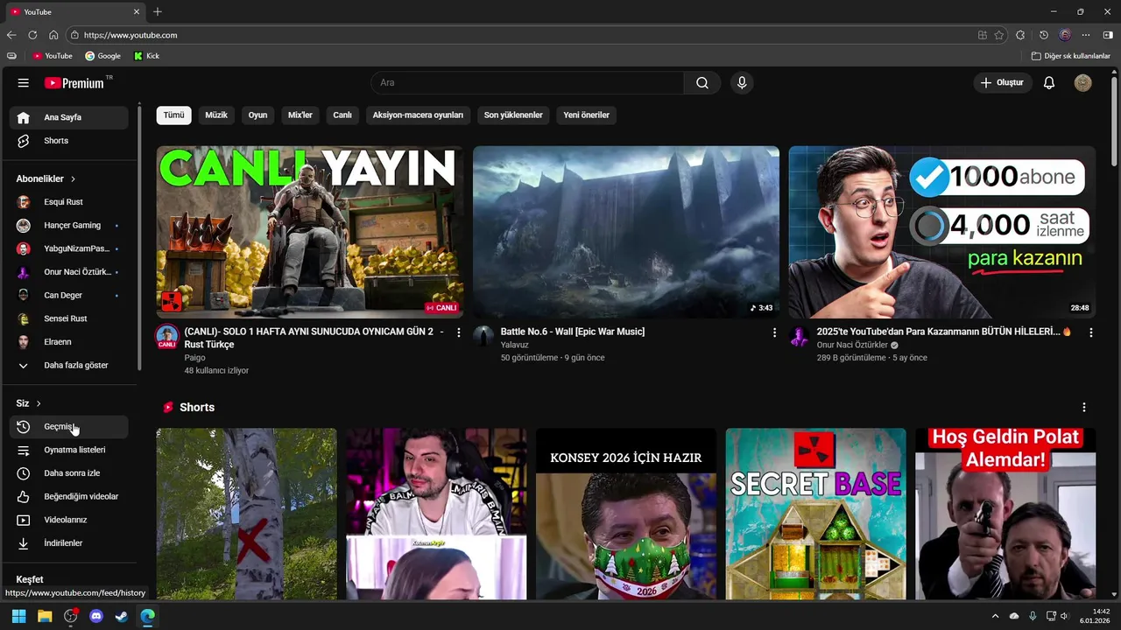
Task: Click the Oluştur create button
Action: coord(1003,83)
